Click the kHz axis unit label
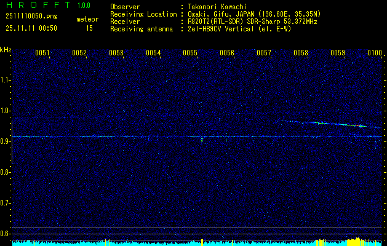387x246 pixels. point(6,49)
